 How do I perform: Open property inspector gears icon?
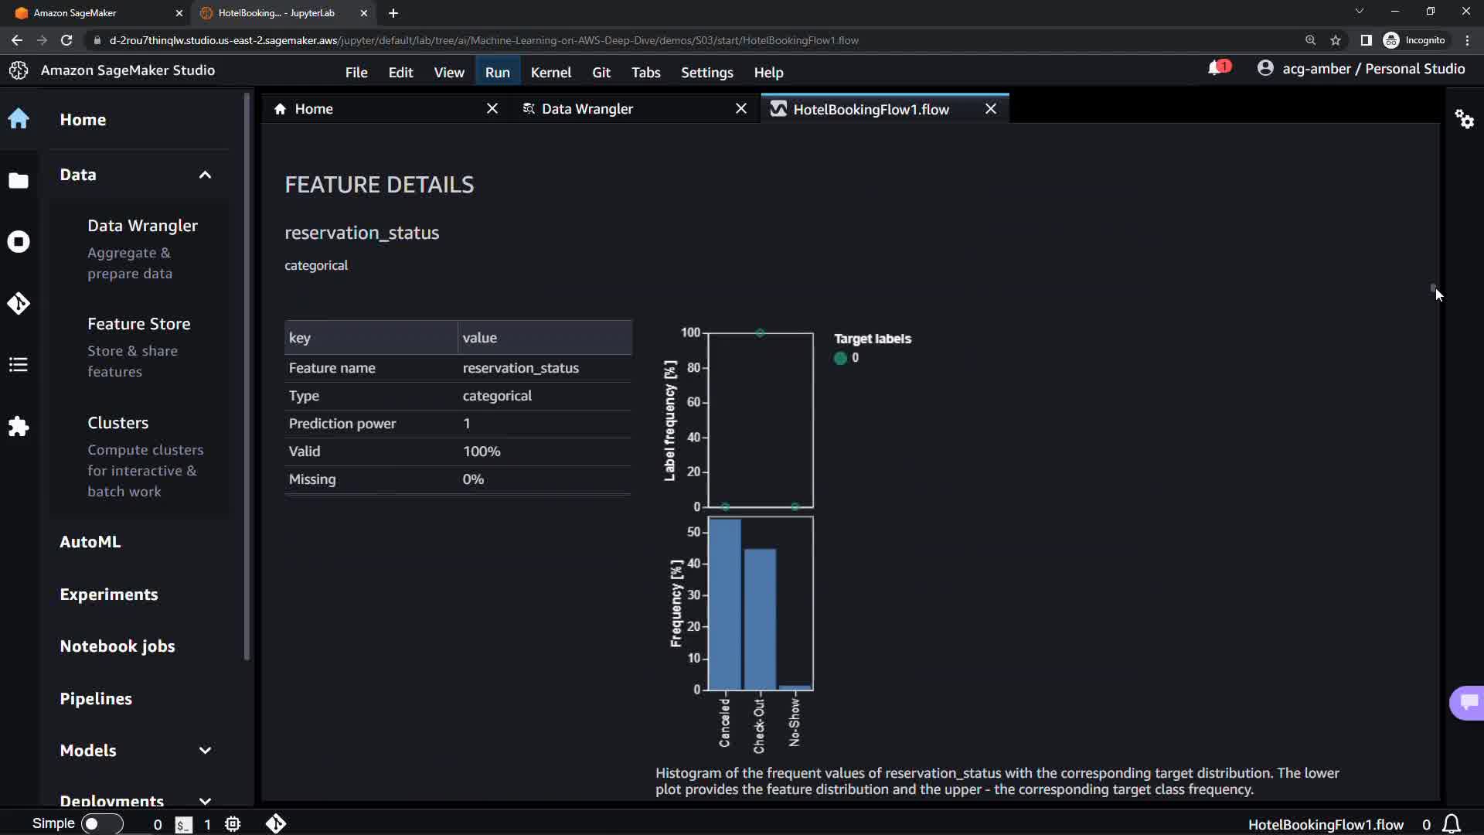click(1464, 119)
